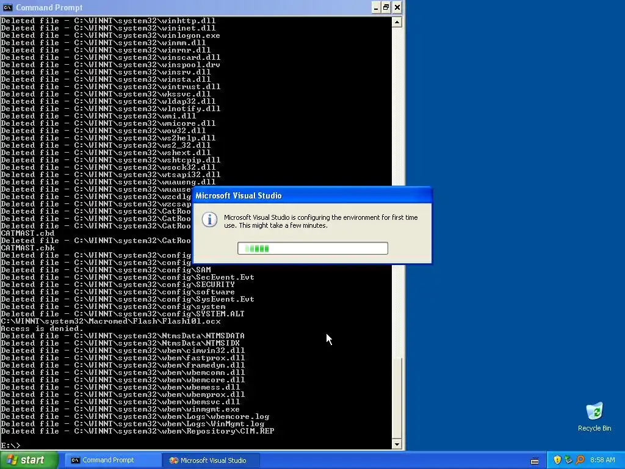Screen dimensions: 625x469
Task: Click the orange magnifier tray icon
Action: tap(580, 460)
